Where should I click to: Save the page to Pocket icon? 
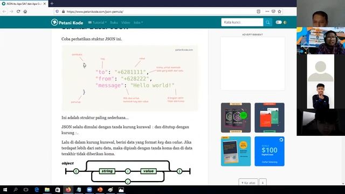273,11
